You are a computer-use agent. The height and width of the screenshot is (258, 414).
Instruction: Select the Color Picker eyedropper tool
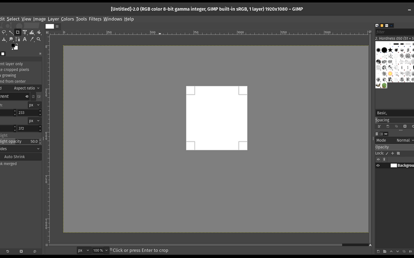32,39
